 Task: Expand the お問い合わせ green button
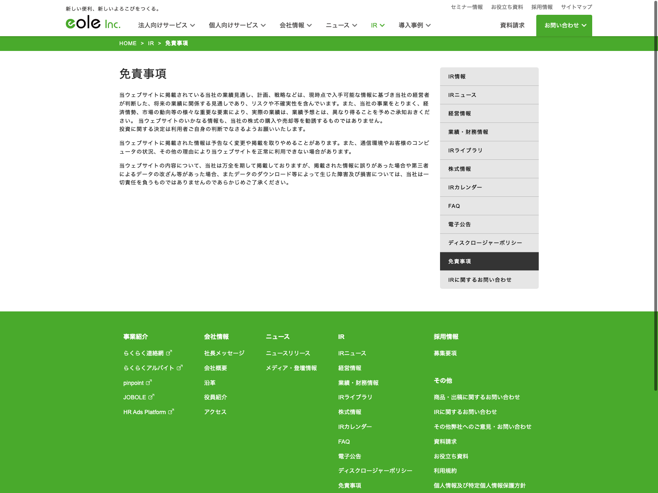(x=564, y=25)
